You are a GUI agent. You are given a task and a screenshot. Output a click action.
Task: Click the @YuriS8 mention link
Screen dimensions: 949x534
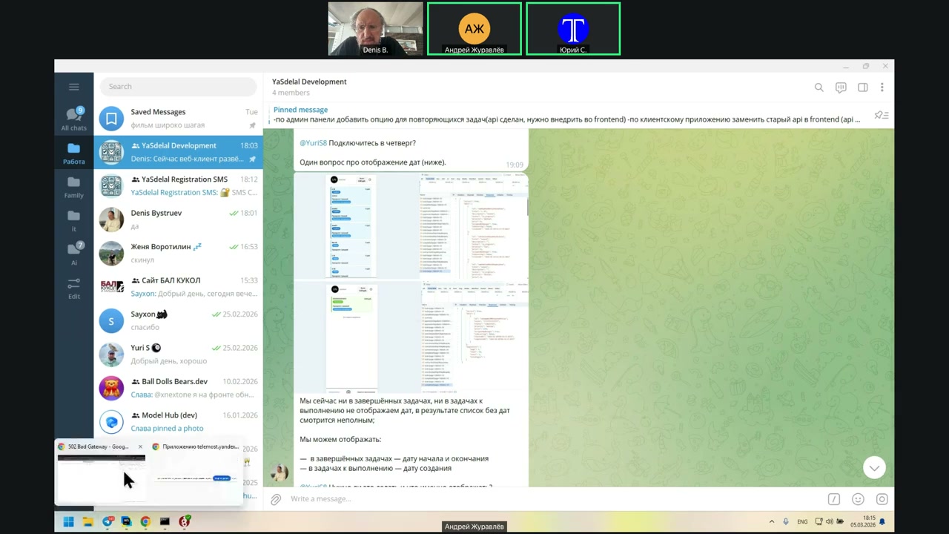pyautogui.click(x=313, y=142)
